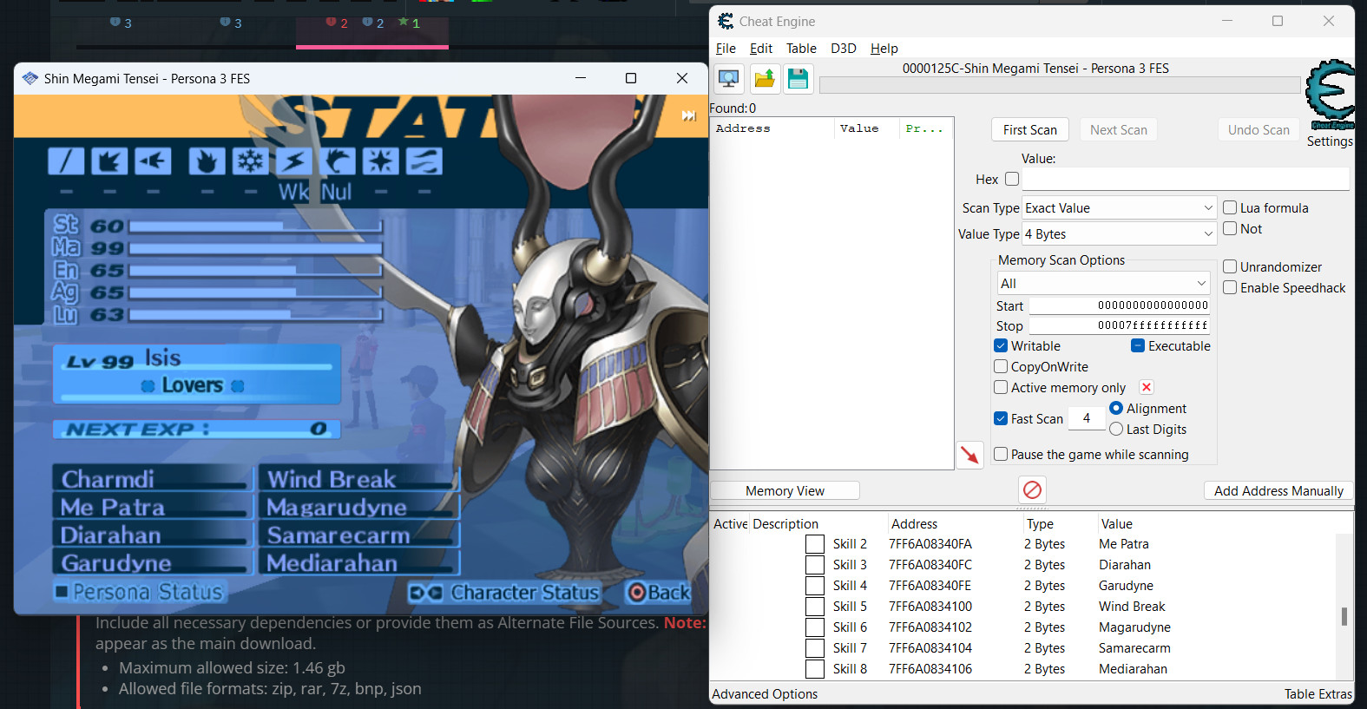Click the Light attribute icon in the game
Viewport: 1367px width, 709px height.
click(380, 161)
